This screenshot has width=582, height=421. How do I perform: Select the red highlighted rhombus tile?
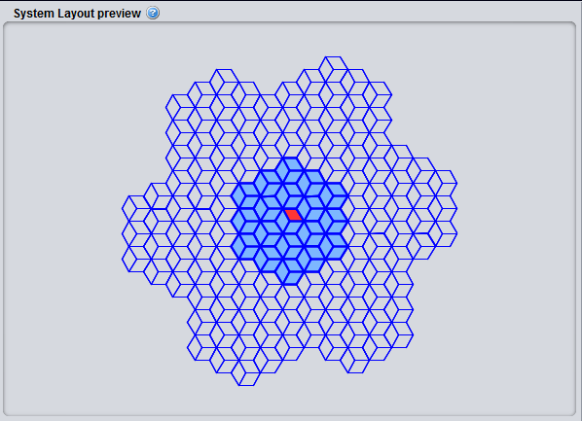pos(293,215)
